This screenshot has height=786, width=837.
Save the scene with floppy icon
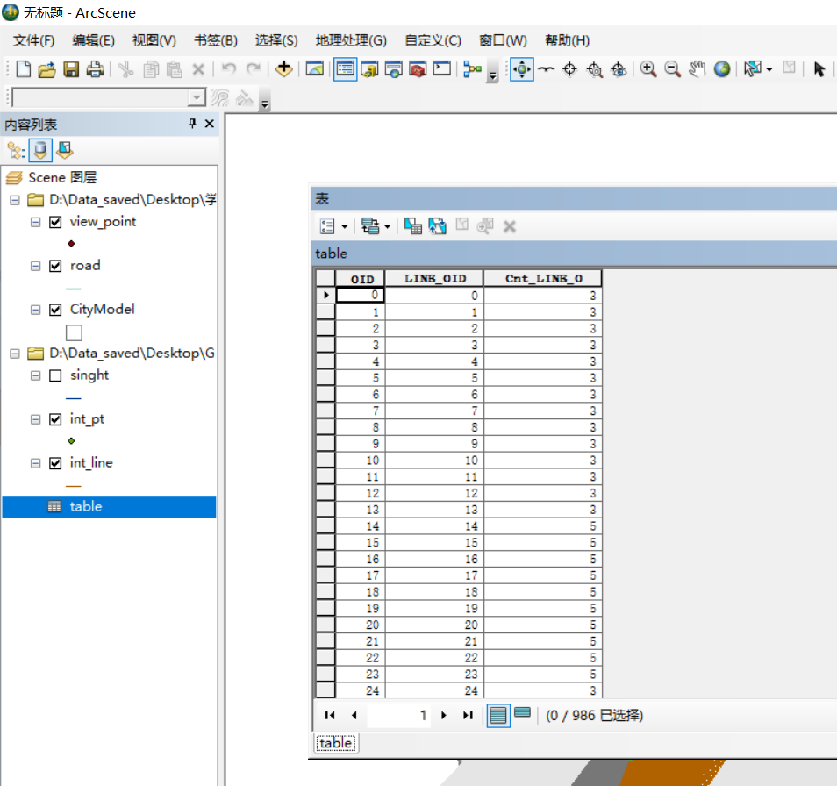(71, 69)
